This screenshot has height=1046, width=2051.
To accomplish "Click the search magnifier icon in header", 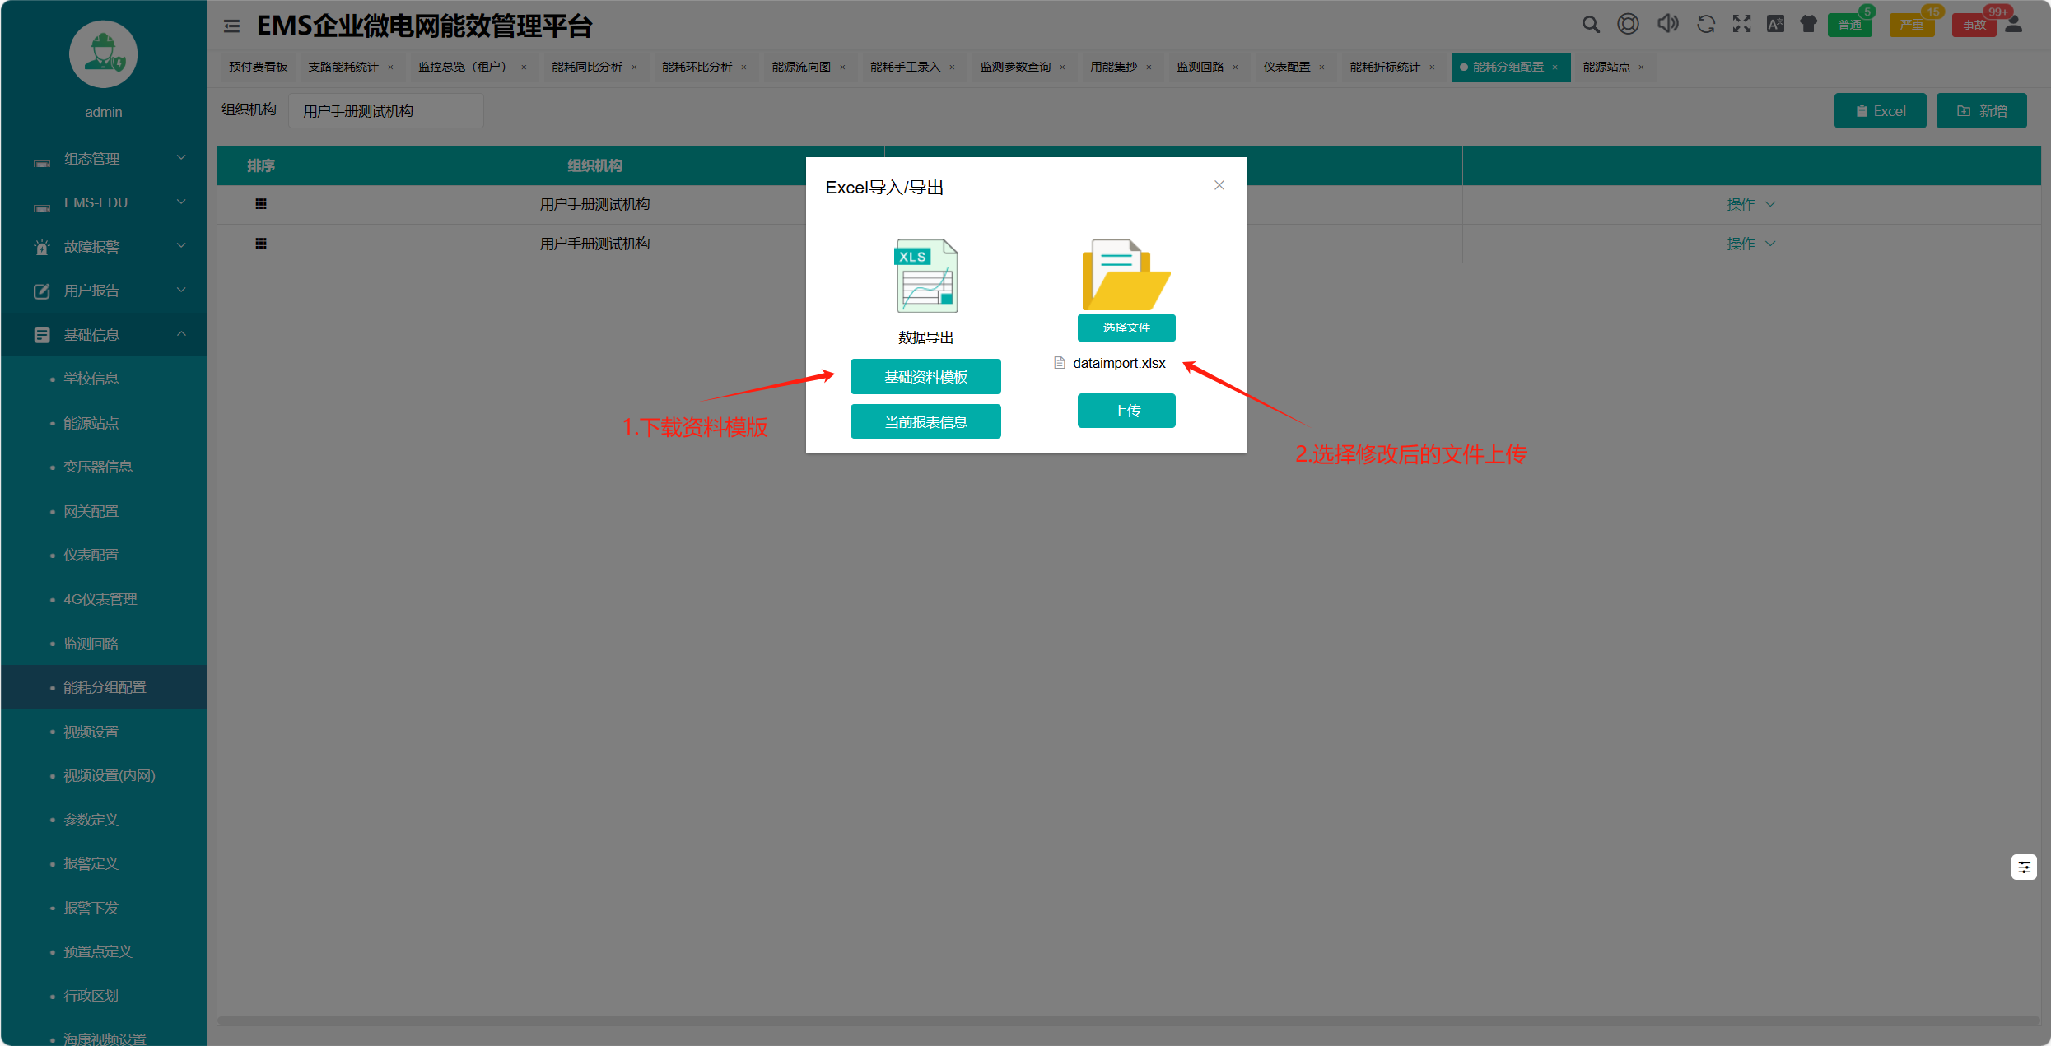I will (x=1590, y=25).
